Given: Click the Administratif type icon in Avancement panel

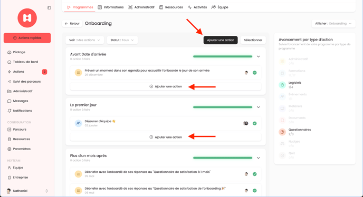Looking at the screenshot, I should point(282,61).
